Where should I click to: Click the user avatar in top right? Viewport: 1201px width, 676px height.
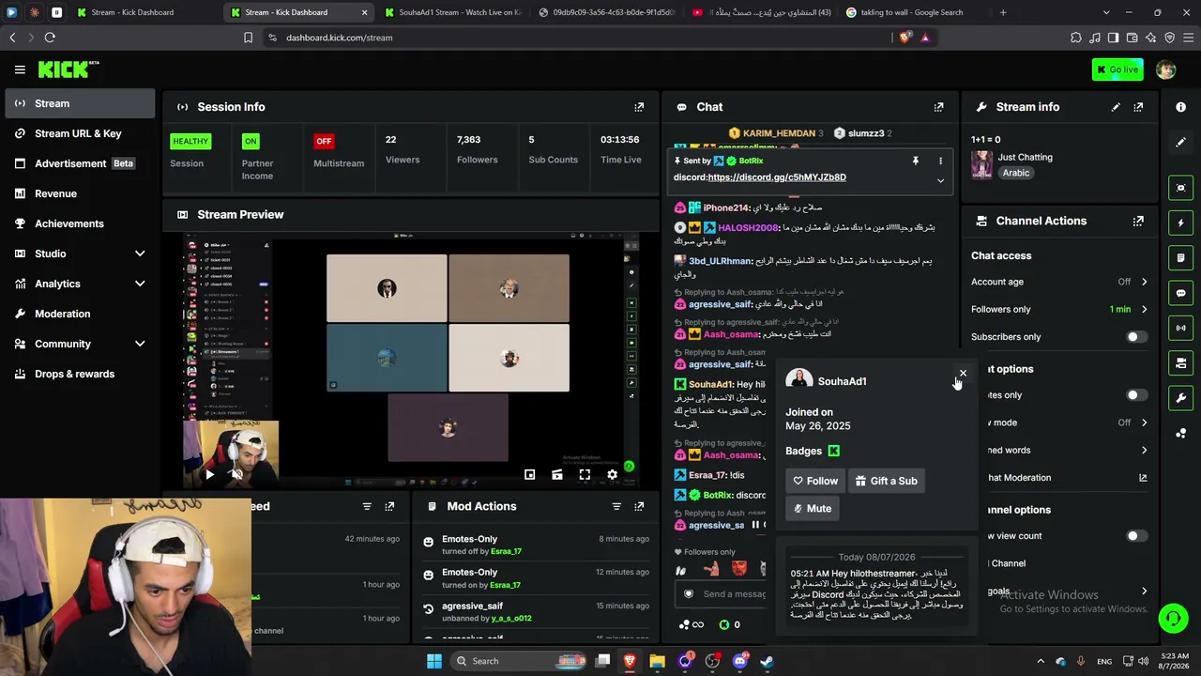(1165, 69)
